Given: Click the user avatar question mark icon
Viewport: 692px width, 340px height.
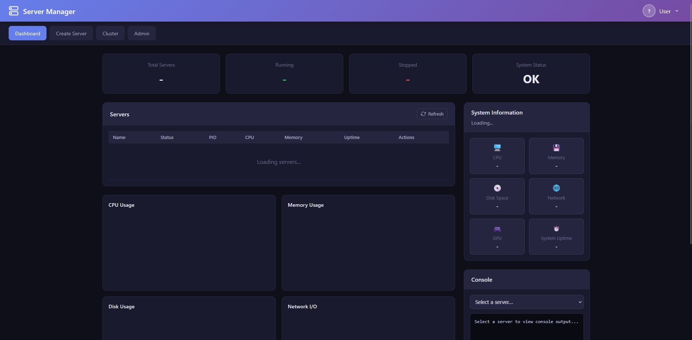Looking at the screenshot, I should pos(649,11).
